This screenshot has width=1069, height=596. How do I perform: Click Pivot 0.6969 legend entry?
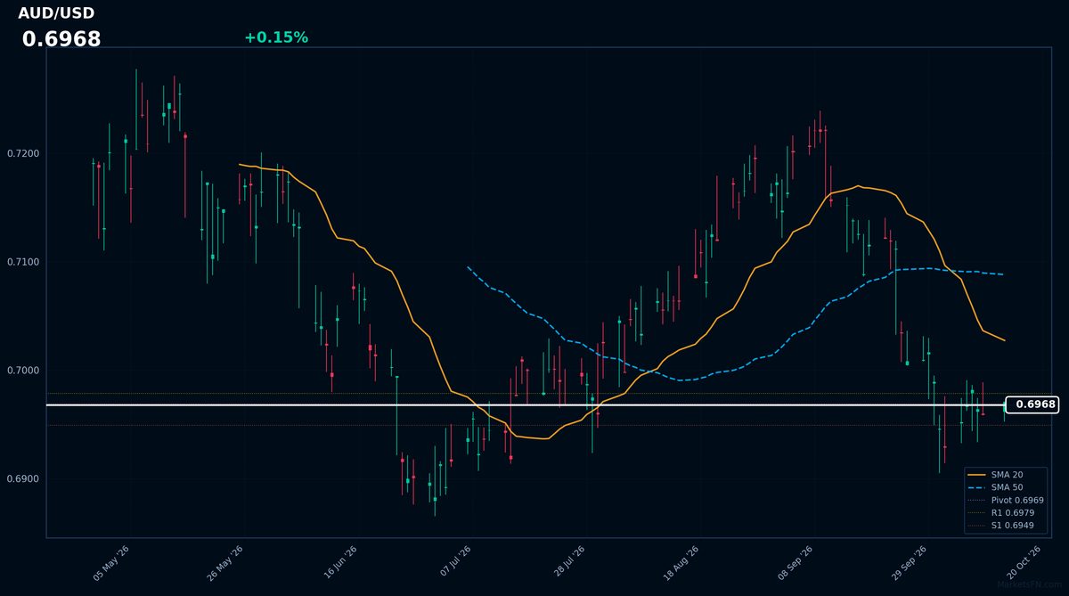(x=1017, y=501)
